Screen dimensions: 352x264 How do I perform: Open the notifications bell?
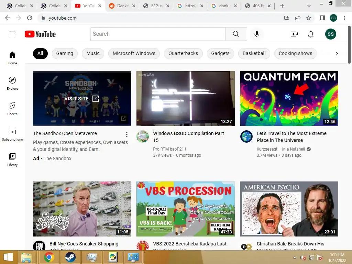310,34
